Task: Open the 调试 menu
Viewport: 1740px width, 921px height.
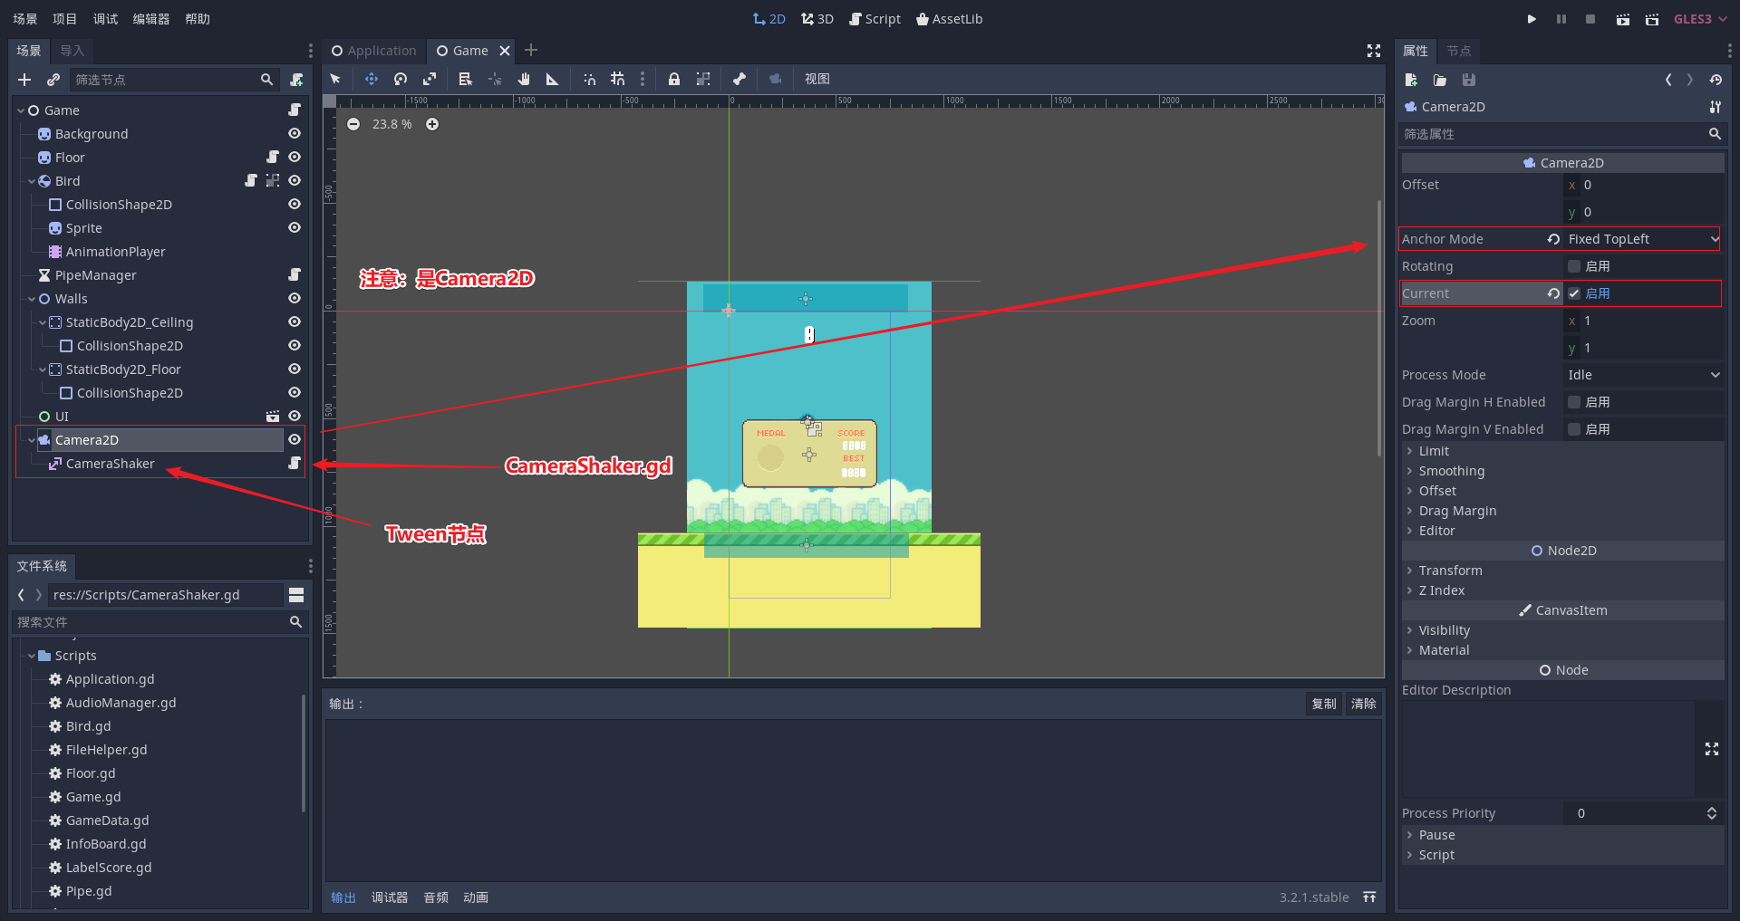Action: (x=105, y=19)
